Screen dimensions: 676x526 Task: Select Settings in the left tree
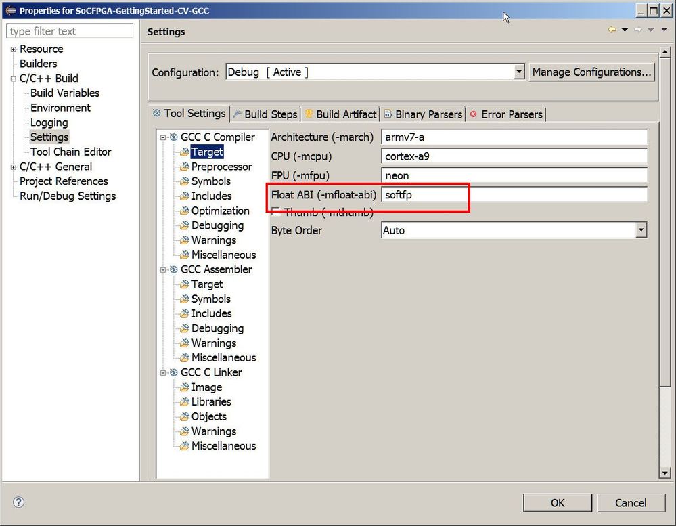[x=49, y=137]
